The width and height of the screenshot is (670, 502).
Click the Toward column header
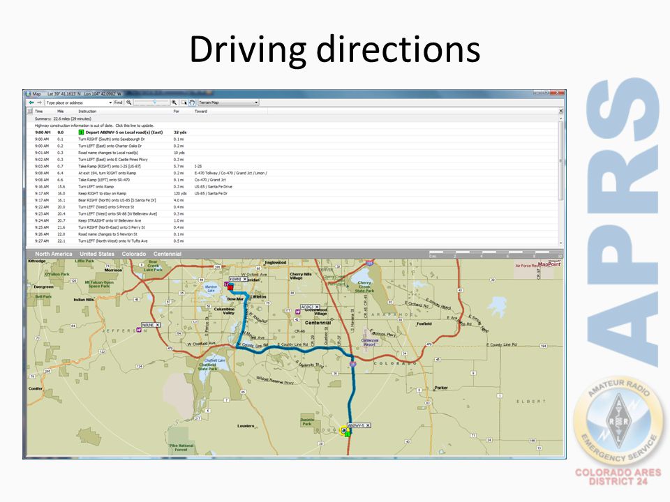[x=201, y=112]
